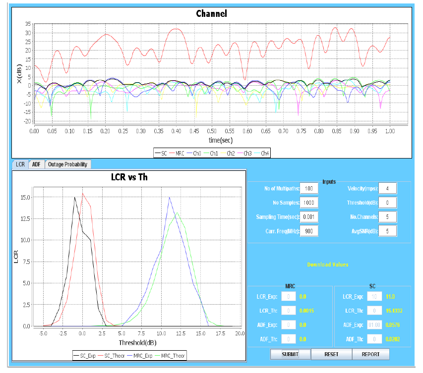This screenshot has width=423, height=373.
Task: Click the No Samples input field
Action: pos(309,203)
